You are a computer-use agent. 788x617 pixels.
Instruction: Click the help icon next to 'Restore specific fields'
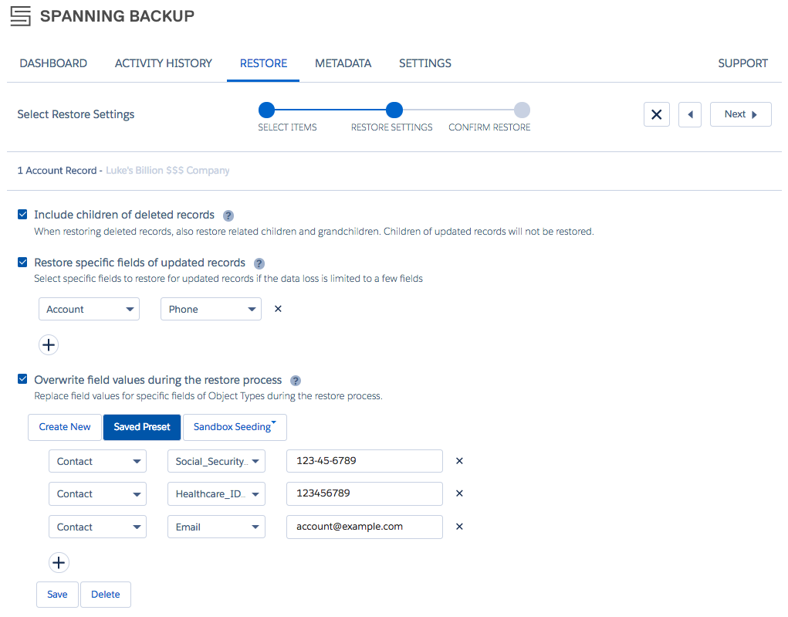(259, 263)
